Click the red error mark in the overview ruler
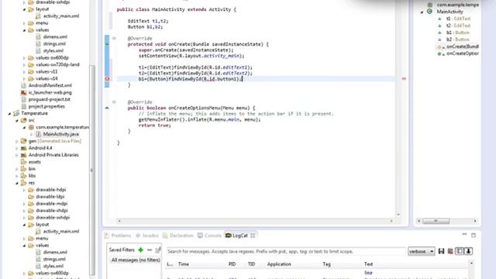496x279 pixels. [x=404, y=78]
